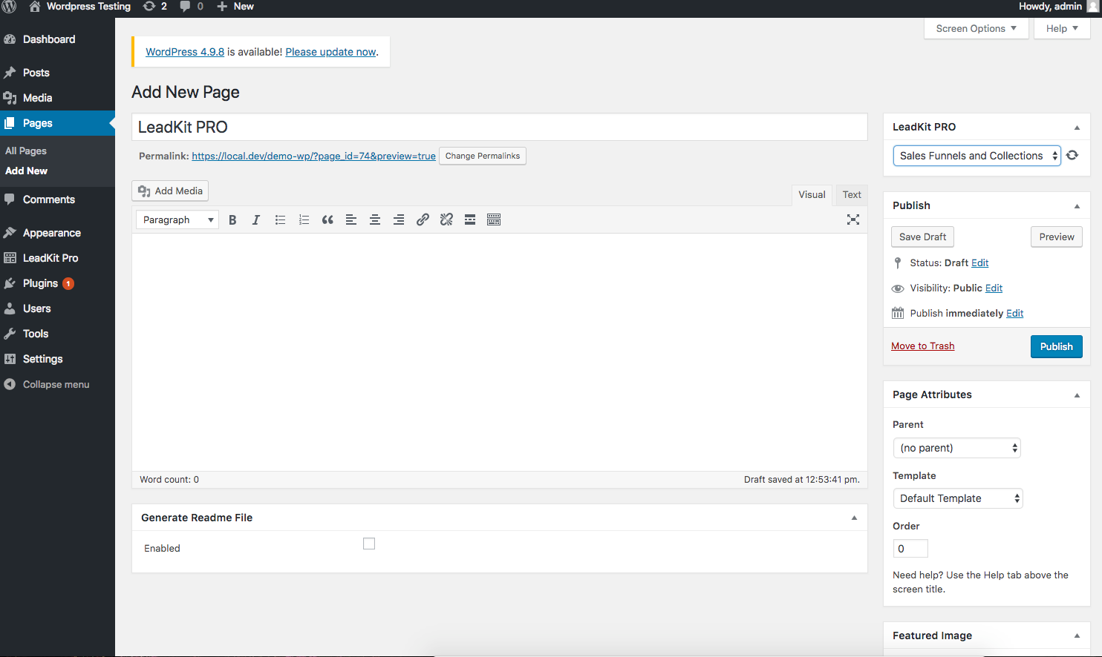
Task: Expand the Help tab
Action: tap(1062, 29)
